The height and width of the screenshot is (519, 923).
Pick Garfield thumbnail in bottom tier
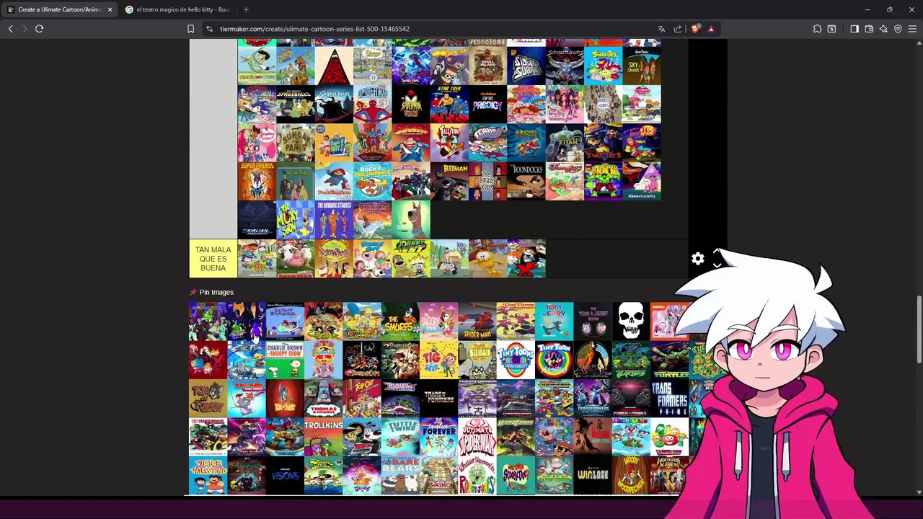tap(487, 259)
